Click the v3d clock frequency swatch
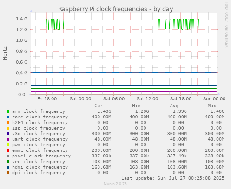Screen dimensions: 231x189 (8, 134)
